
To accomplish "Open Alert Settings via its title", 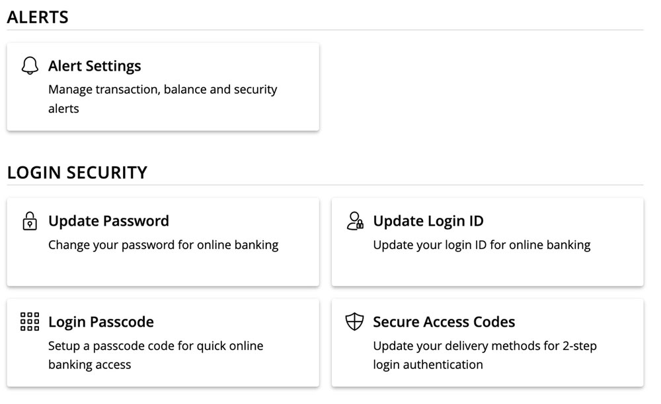I will (95, 66).
